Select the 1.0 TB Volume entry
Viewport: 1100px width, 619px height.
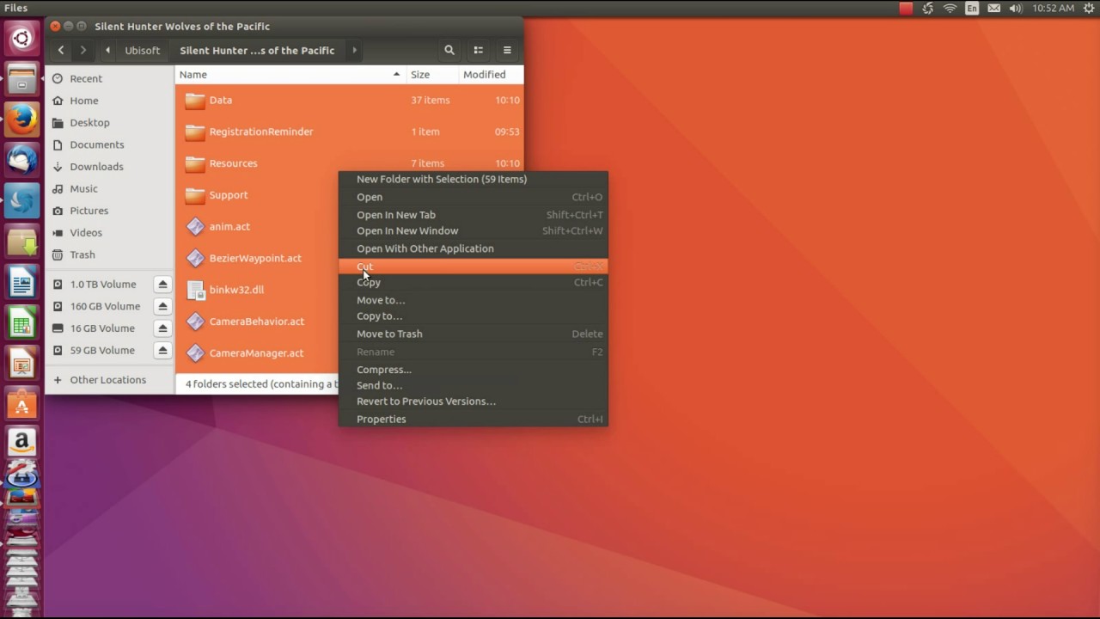click(103, 285)
